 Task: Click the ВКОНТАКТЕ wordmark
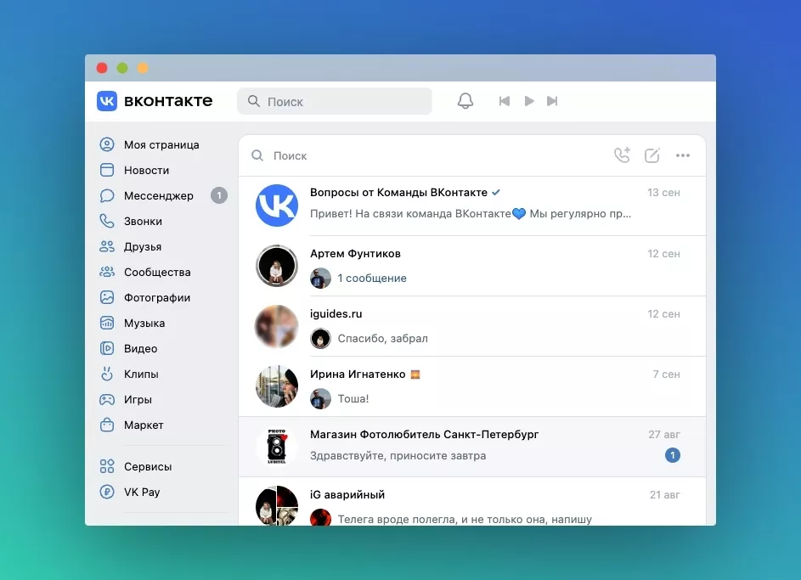tap(168, 101)
